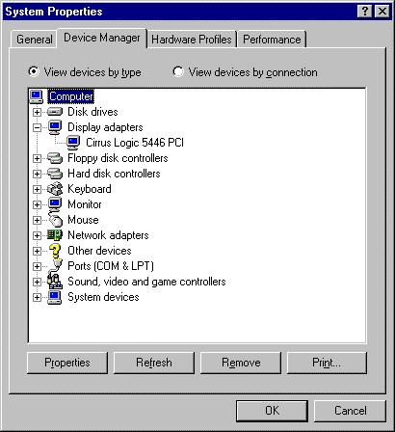Switch to the Hardware Profiles tab

192,40
